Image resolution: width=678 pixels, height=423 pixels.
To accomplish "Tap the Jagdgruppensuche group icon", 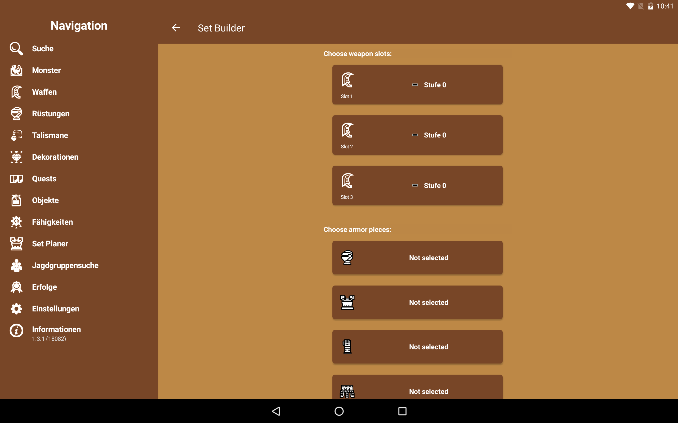I will click(x=16, y=265).
